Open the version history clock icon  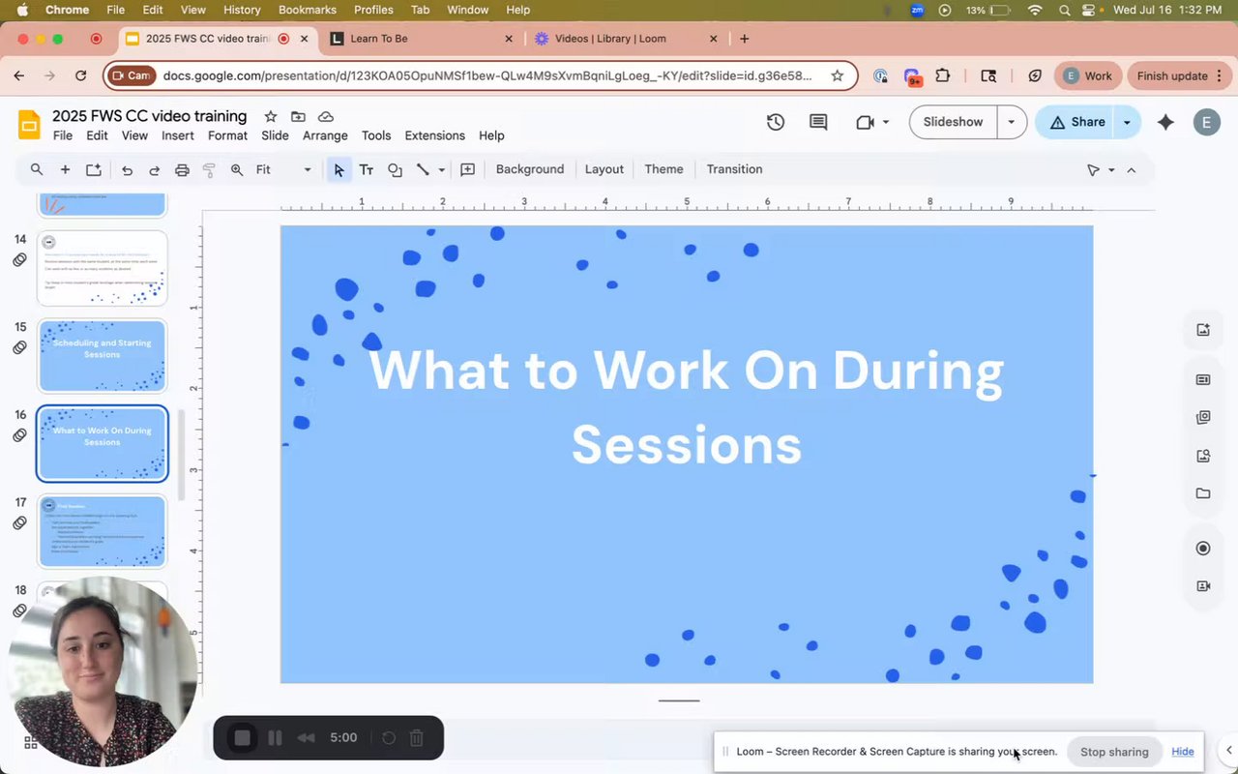pos(775,122)
